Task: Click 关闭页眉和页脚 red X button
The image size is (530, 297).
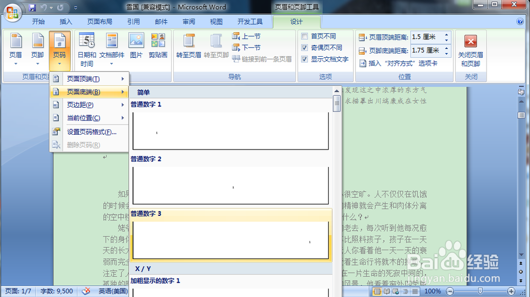Action: point(470,41)
